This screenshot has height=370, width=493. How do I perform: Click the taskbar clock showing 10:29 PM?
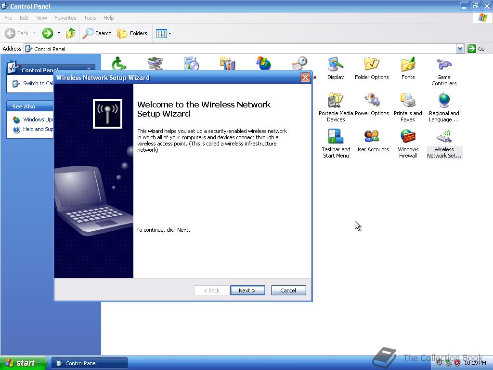tap(475, 363)
